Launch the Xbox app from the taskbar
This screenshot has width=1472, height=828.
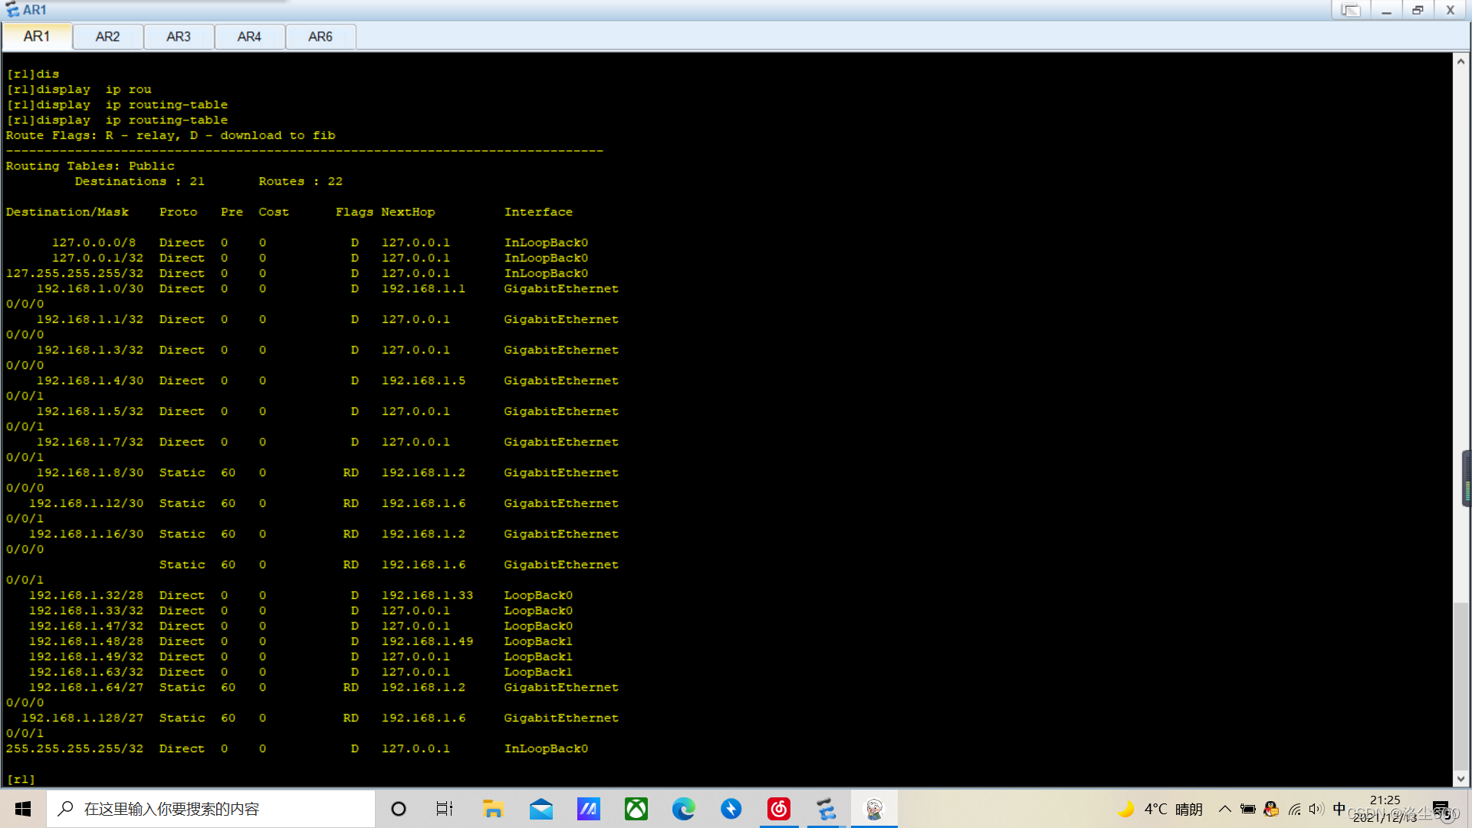coord(636,809)
